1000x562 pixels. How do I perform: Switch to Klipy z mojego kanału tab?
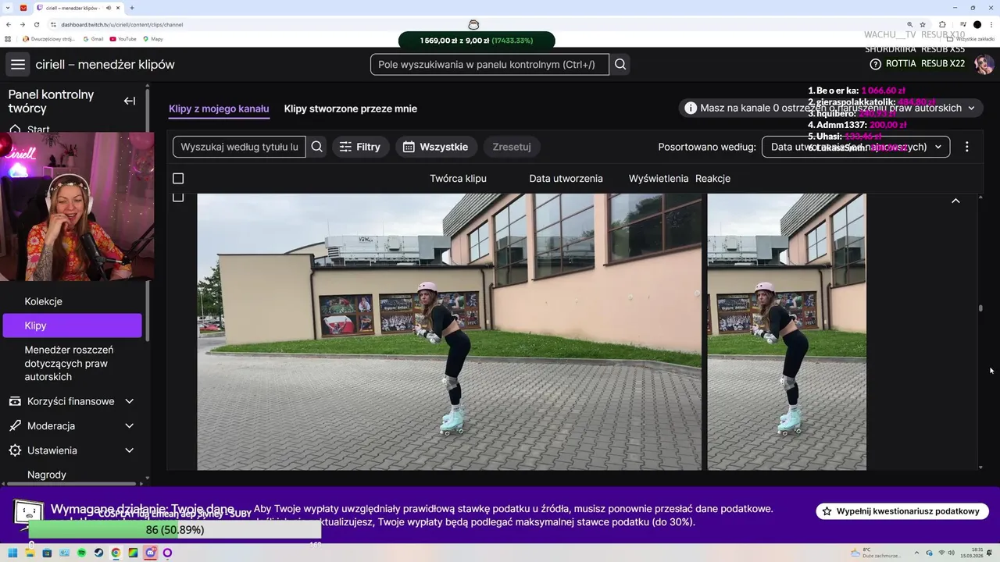coord(219,108)
